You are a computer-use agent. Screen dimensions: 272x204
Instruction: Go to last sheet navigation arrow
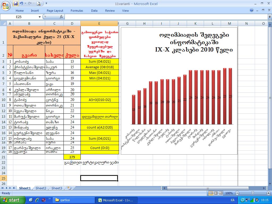14,188
